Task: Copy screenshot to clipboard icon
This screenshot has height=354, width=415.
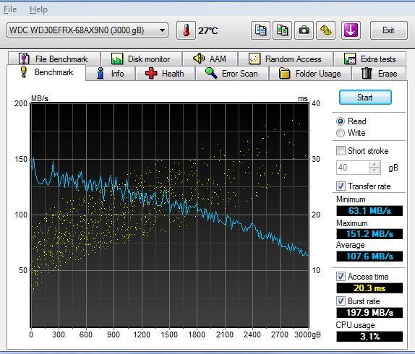Action: point(282,30)
